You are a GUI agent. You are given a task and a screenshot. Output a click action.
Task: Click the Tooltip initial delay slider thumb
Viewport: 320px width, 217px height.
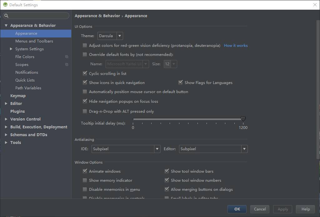[x=243, y=119]
